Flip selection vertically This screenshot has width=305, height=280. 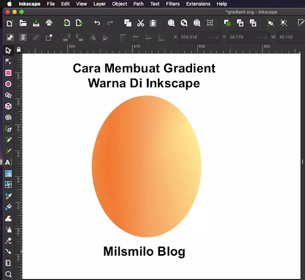[105, 37]
